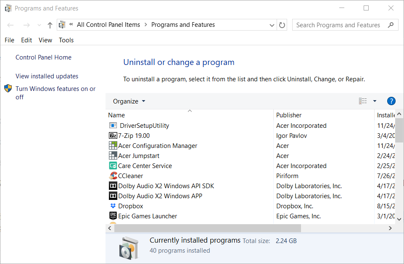The width and height of the screenshot is (404, 264).
Task: Click the refresh button in address bar
Action: tap(282, 25)
